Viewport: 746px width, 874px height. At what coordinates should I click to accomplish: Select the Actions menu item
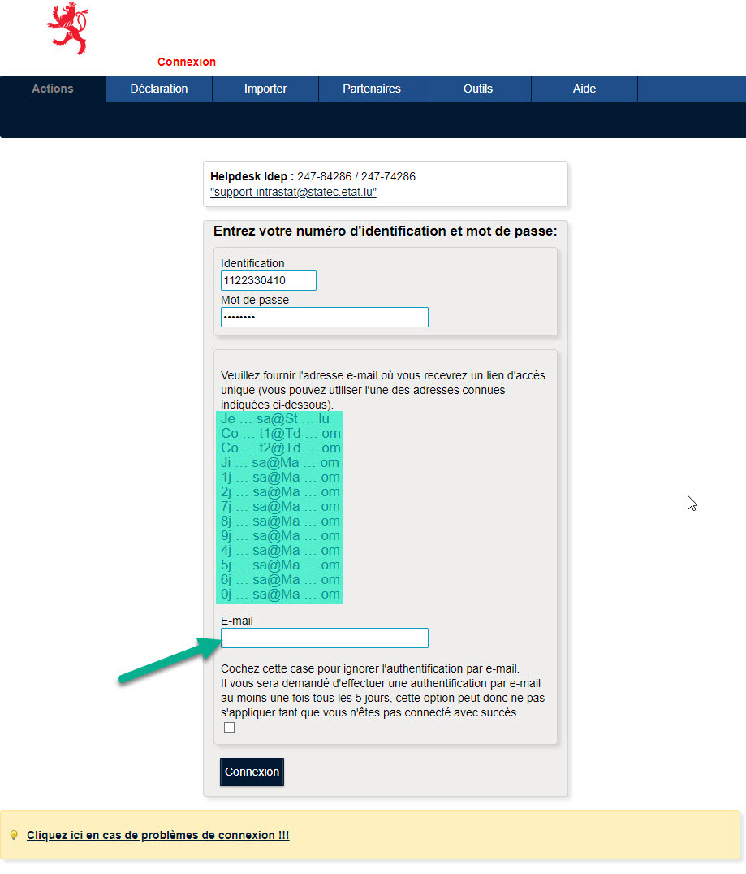(53, 89)
